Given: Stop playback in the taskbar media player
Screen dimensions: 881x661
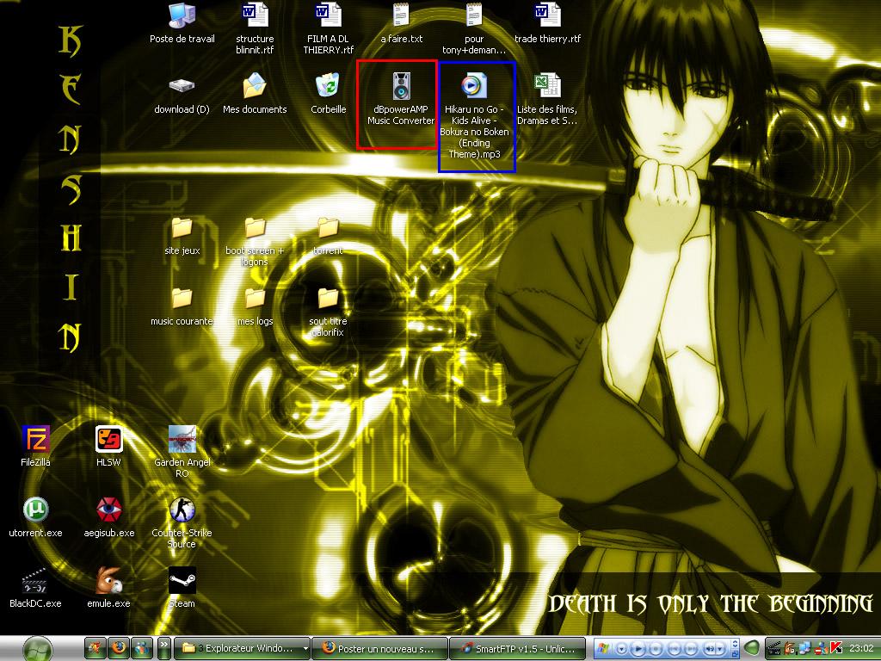Looking at the screenshot, I should coord(656,649).
